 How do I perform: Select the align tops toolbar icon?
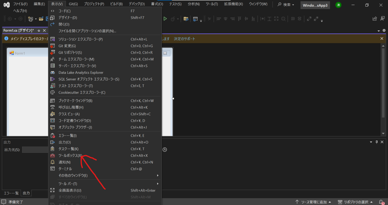coord(240,19)
